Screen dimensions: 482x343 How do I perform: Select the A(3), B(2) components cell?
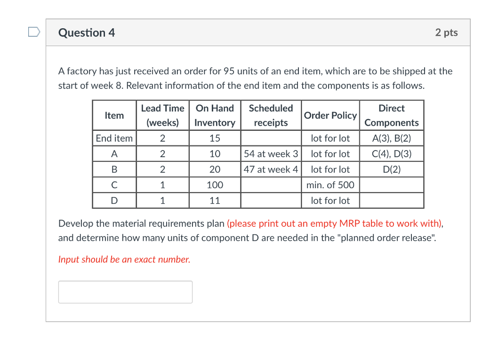click(x=391, y=138)
